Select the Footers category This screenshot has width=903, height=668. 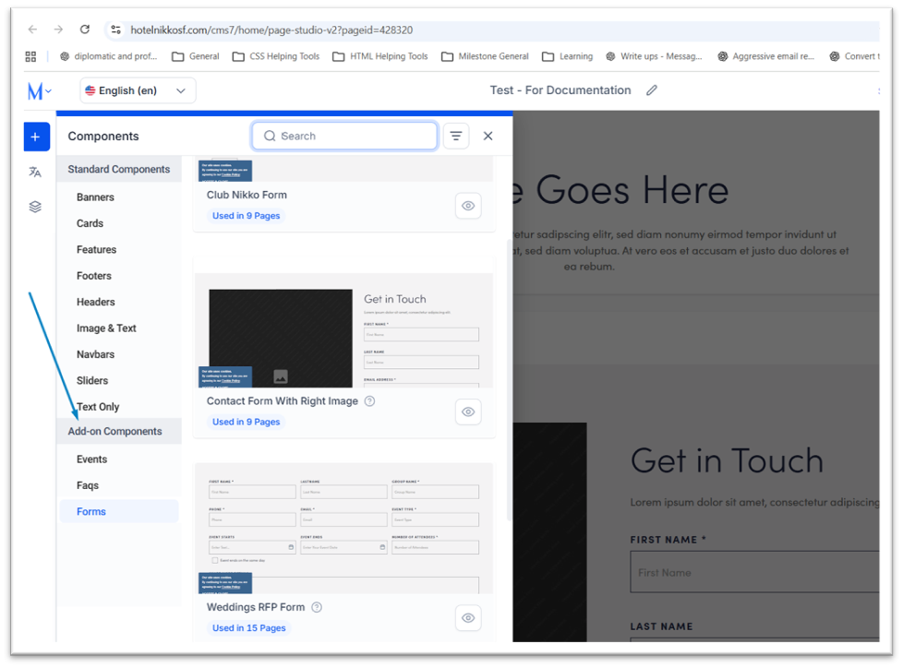[x=94, y=276]
